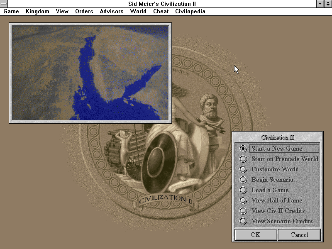Click the Civilization II dialog title bar
The image size is (332, 249).
click(x=278, y=138)
